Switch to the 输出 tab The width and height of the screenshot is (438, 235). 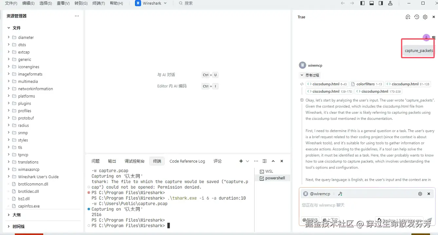[x=112, y=161]
